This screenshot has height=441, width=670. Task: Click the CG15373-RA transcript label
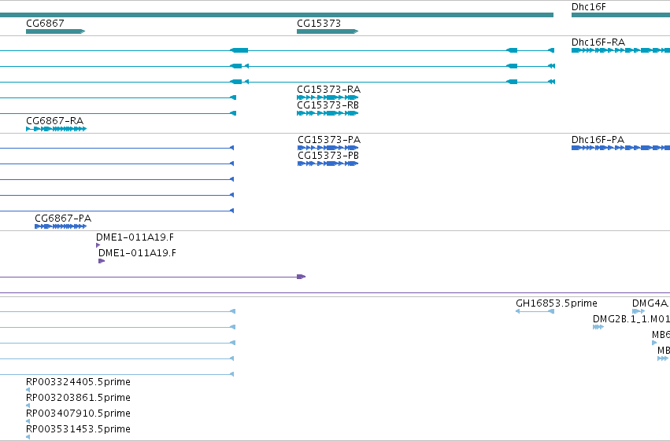point(328,90)
